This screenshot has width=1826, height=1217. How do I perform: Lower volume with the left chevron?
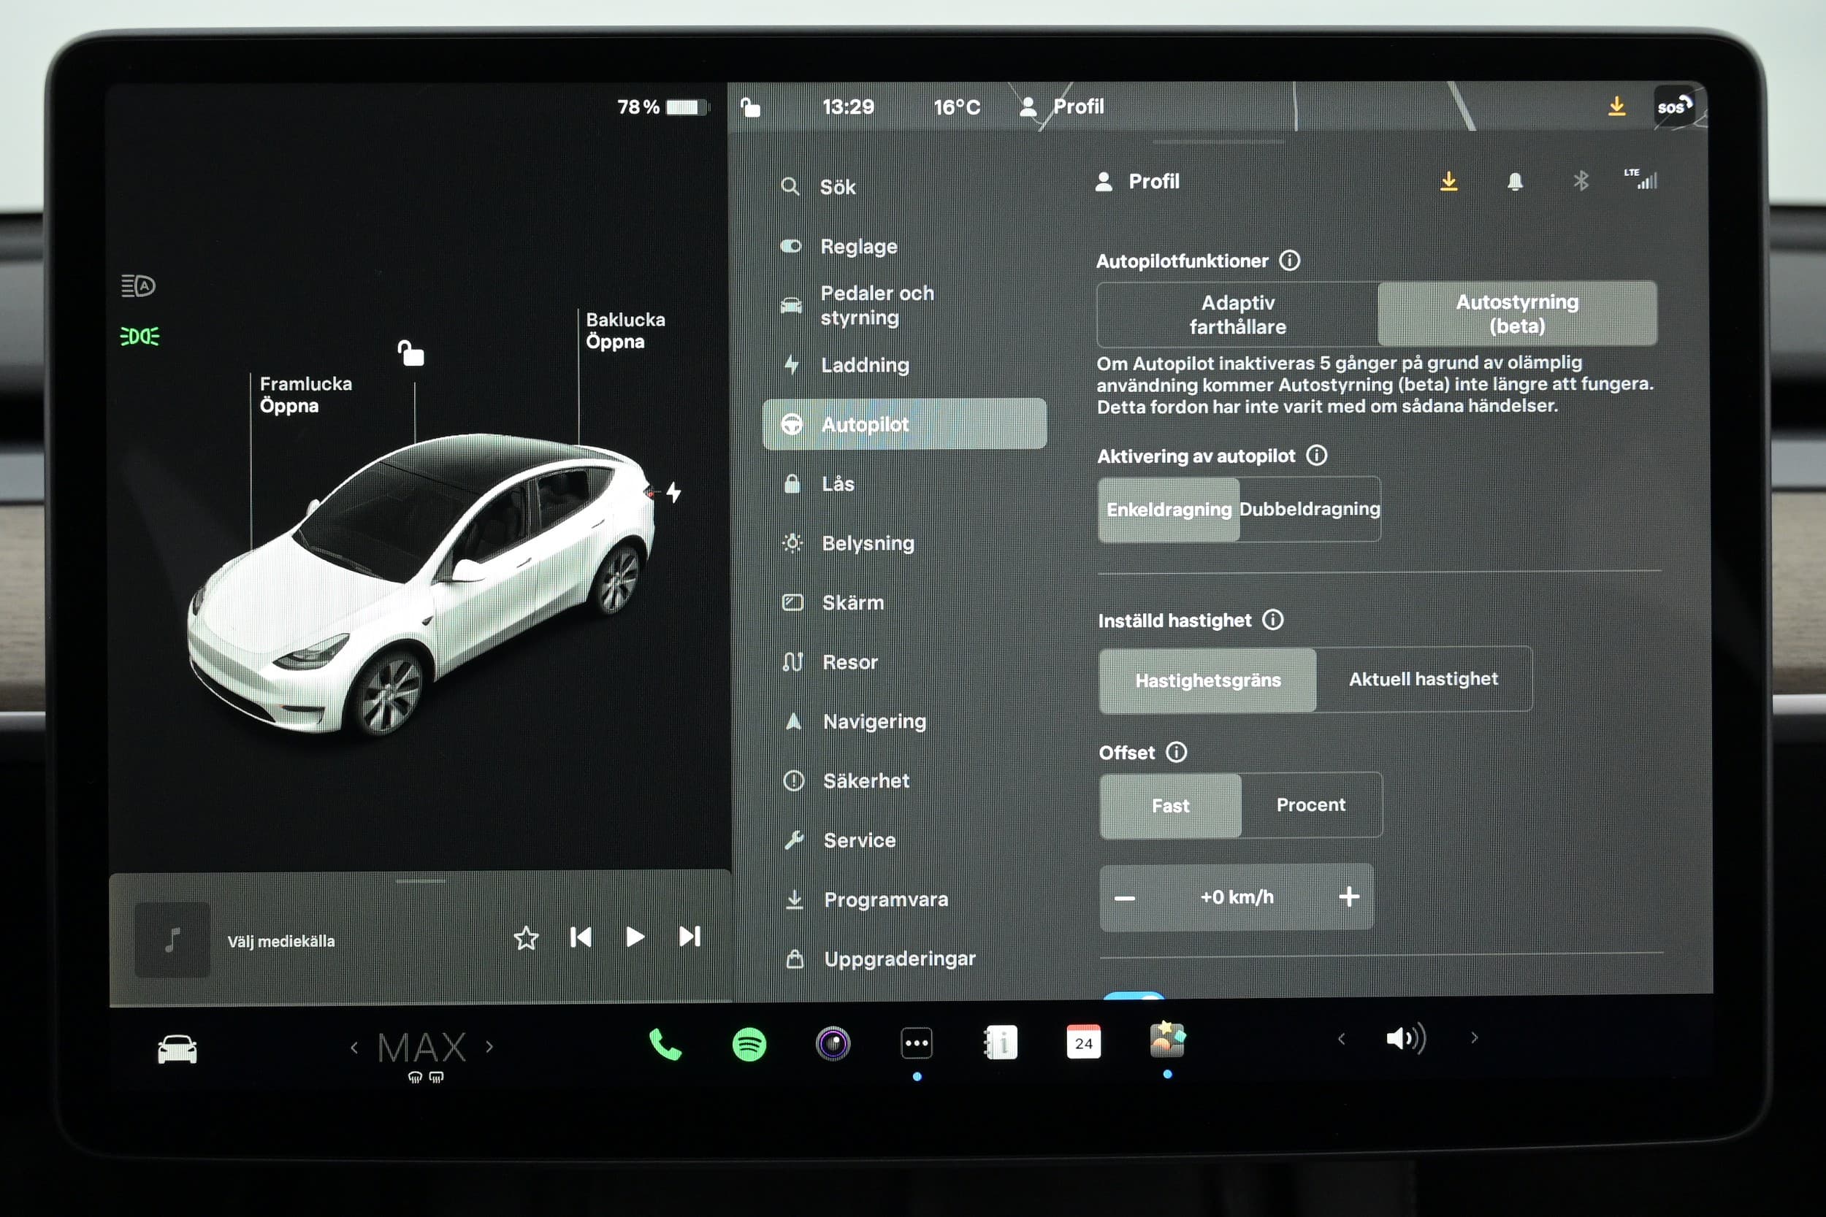click(1341, 1038)
